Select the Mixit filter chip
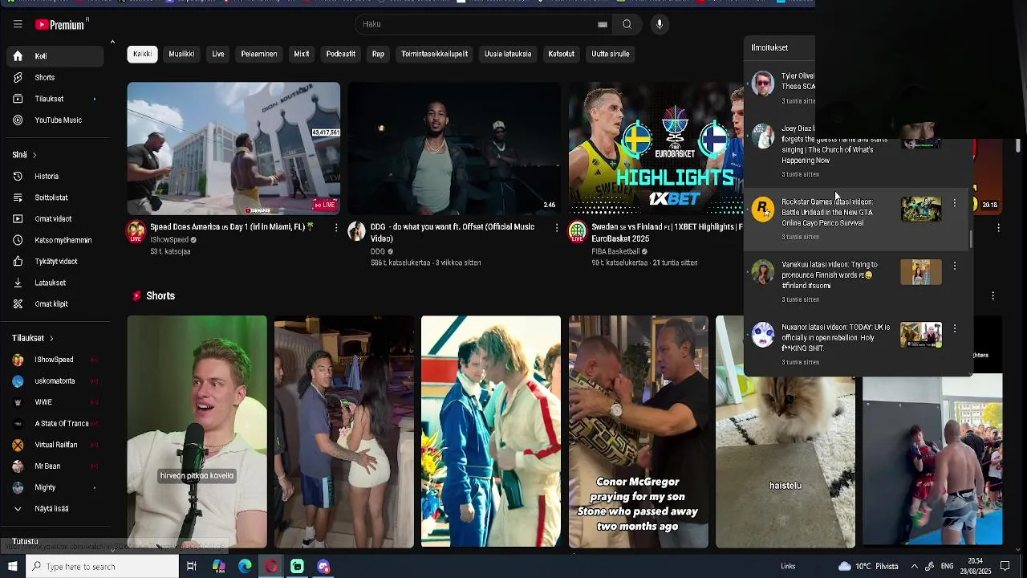 coord(302,54)
